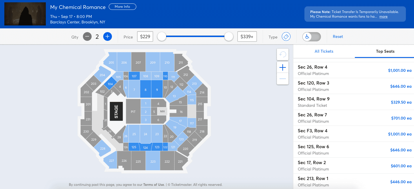Open More Info about the event
The width and height of the screenshot is (414, 189).
pyautogui.click(x=122, y=7)
